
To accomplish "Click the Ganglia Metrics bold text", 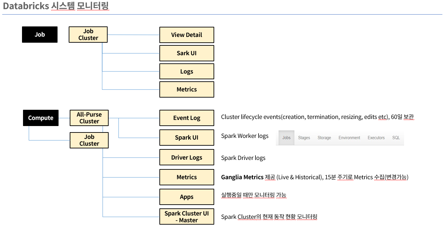I will coord(242,177).
